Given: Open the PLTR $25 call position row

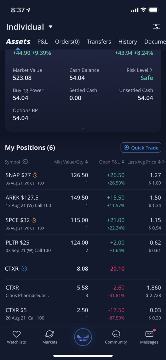Looking at the screenshot, I should 83,246.
